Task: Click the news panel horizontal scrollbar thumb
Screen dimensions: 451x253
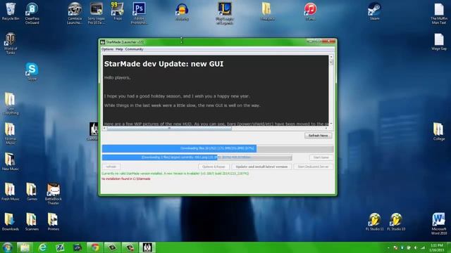Action: (x=169, y=128)
